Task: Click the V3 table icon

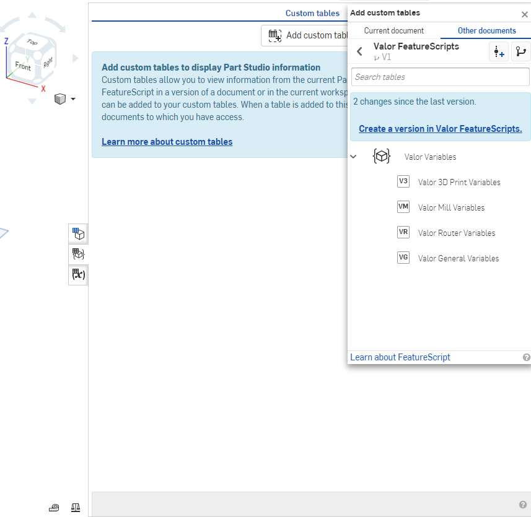Action: (x=403, y=181)
